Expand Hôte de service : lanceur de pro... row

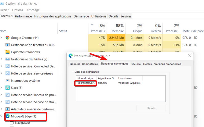point(1,95)
